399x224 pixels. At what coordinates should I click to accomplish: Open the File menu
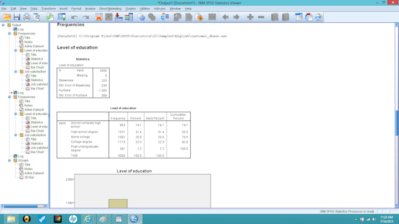point(4,9)
